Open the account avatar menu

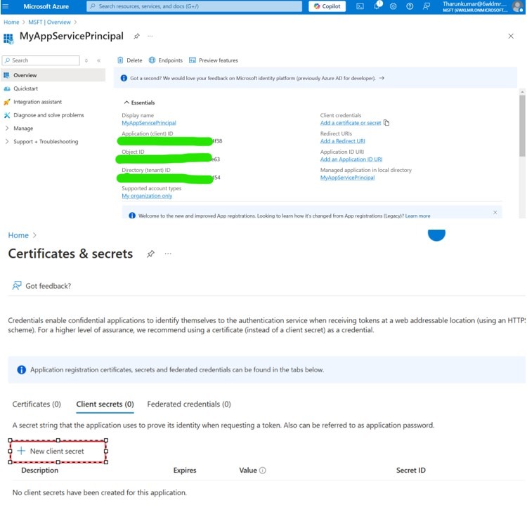tap(517, 6)
